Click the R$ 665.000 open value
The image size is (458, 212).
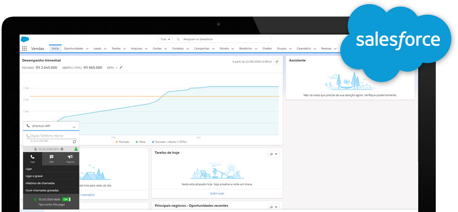pos(93,68)
